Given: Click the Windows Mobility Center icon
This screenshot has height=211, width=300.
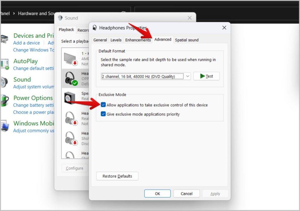Looking at the screenshot, I should coord(5,126).
